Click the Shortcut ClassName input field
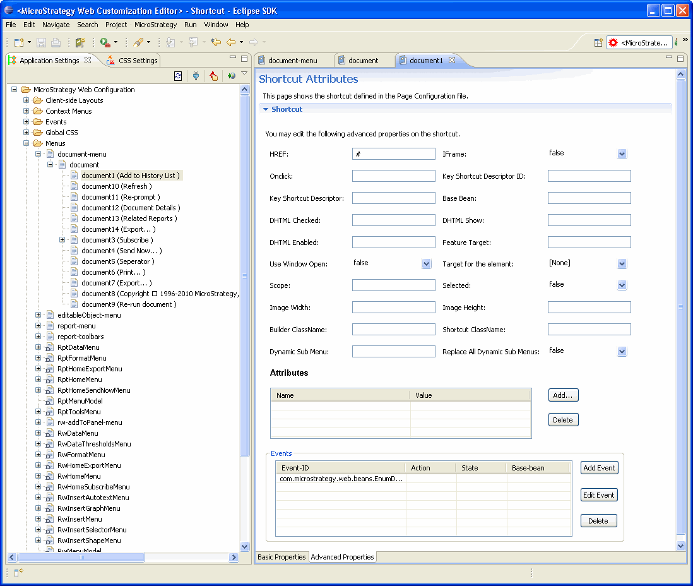The width and height of the screenshot is (693, 586). (589, 330)
